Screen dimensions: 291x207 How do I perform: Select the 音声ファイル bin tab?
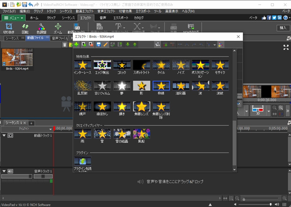[x=60, y=38]
